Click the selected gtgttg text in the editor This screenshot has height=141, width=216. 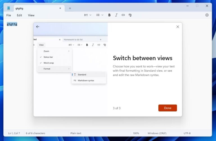[x=12, y=24]
